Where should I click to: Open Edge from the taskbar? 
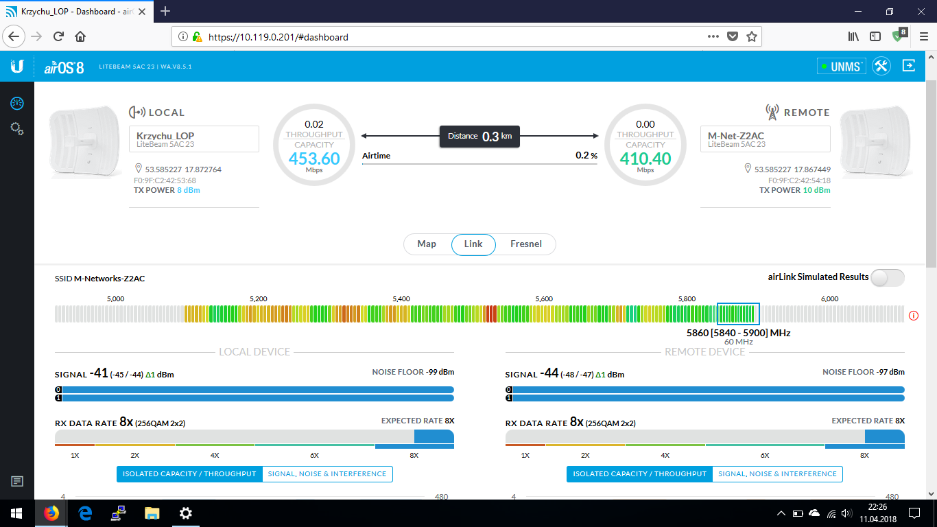point(85,513)
